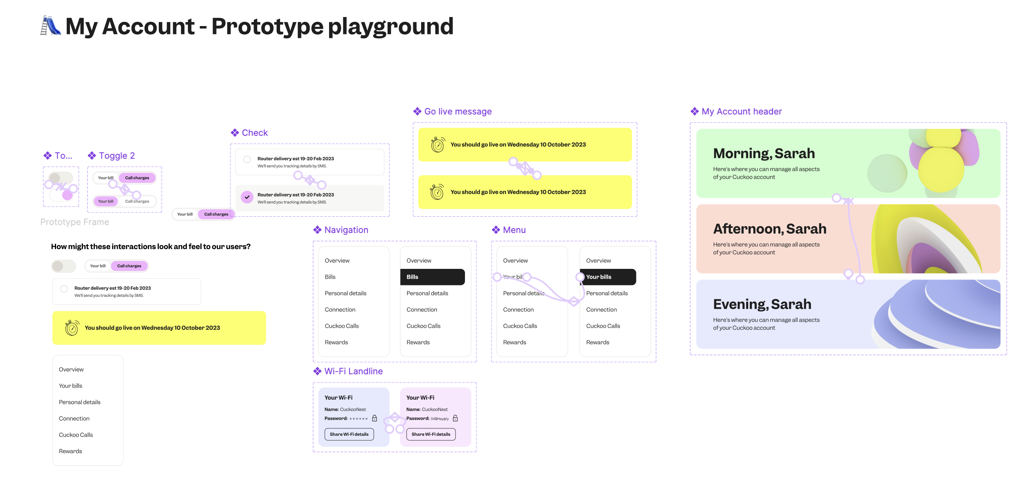Toggle the grey switch under the interactions question
This screenshot has height=503, width=1035.
(x=63, y=266)
